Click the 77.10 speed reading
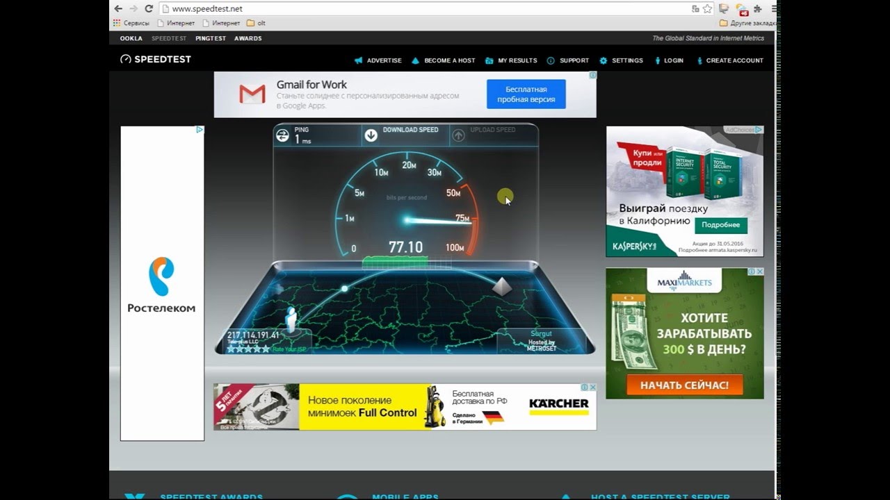The width and height of the screenshot is (890, 500). [406, 247]
